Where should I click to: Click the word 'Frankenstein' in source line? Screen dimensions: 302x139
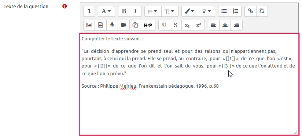point(153,86)
